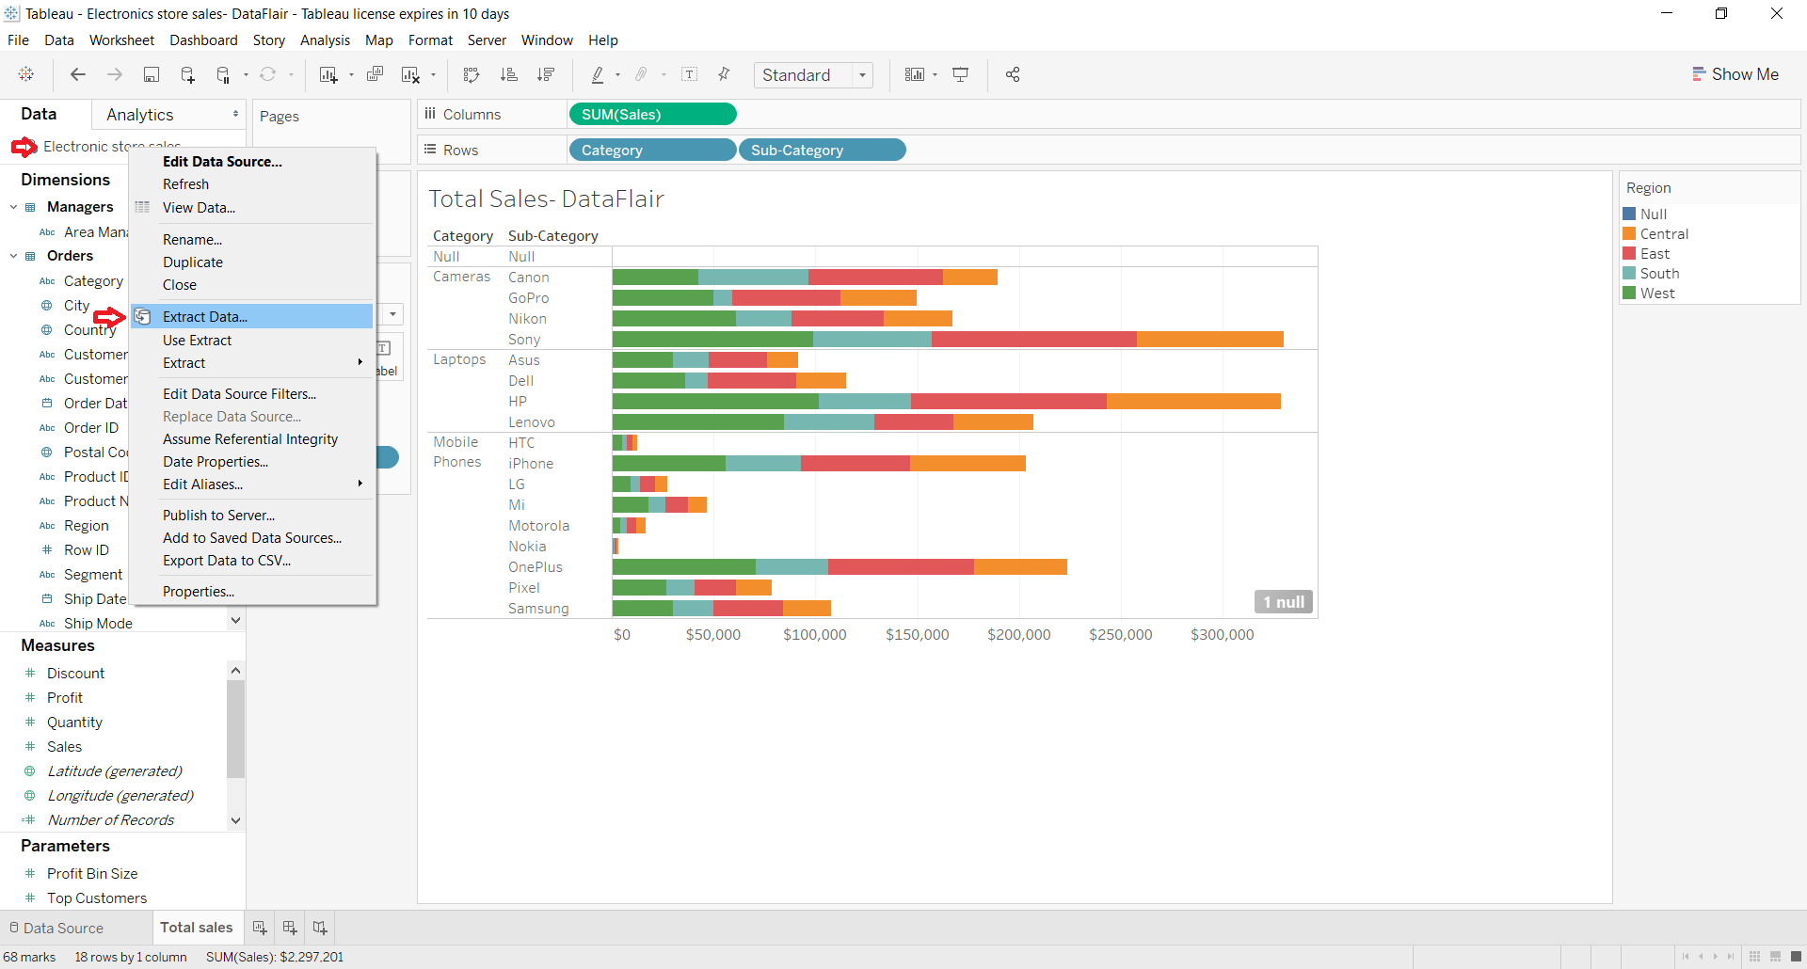Create a new worksheet toolbar icon
The height and width of the screenshot is (969, 1807).
point(328,74)
